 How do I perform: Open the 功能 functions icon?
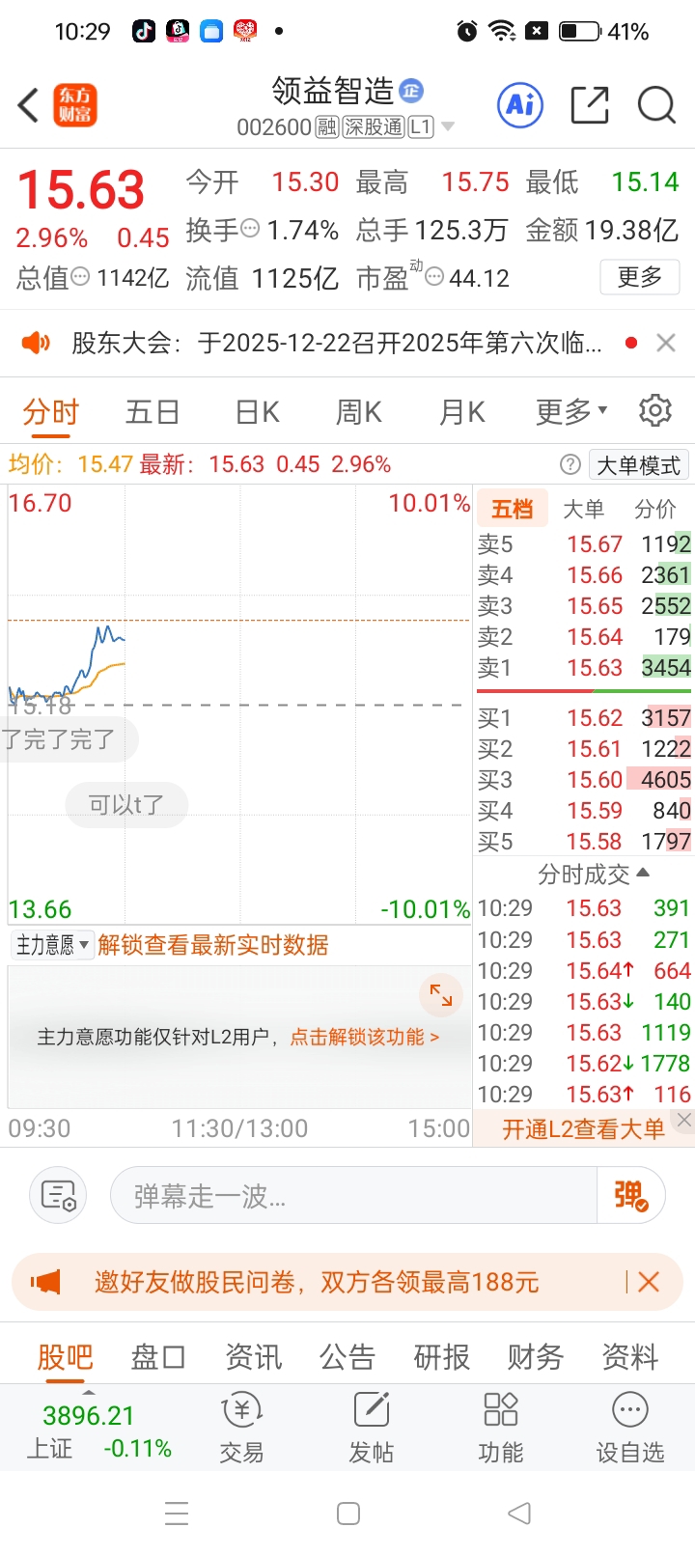coord(500,1427)
